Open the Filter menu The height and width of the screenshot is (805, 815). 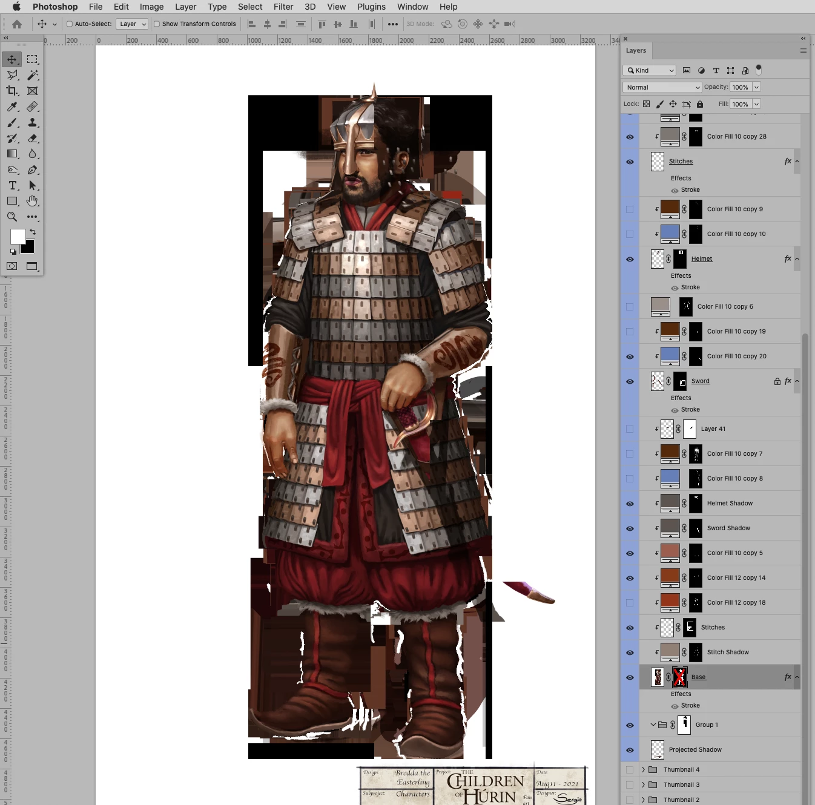[x=283, y=7]
